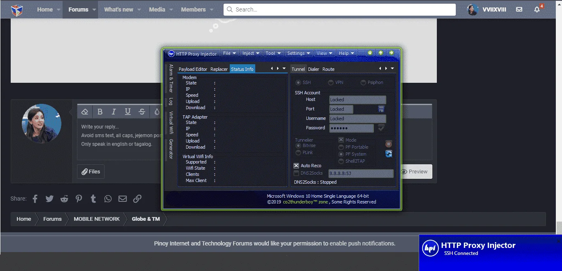562x271 pixels.
Task: Click the VVIIXVIII user avatar in header
Action: [473, 9]
